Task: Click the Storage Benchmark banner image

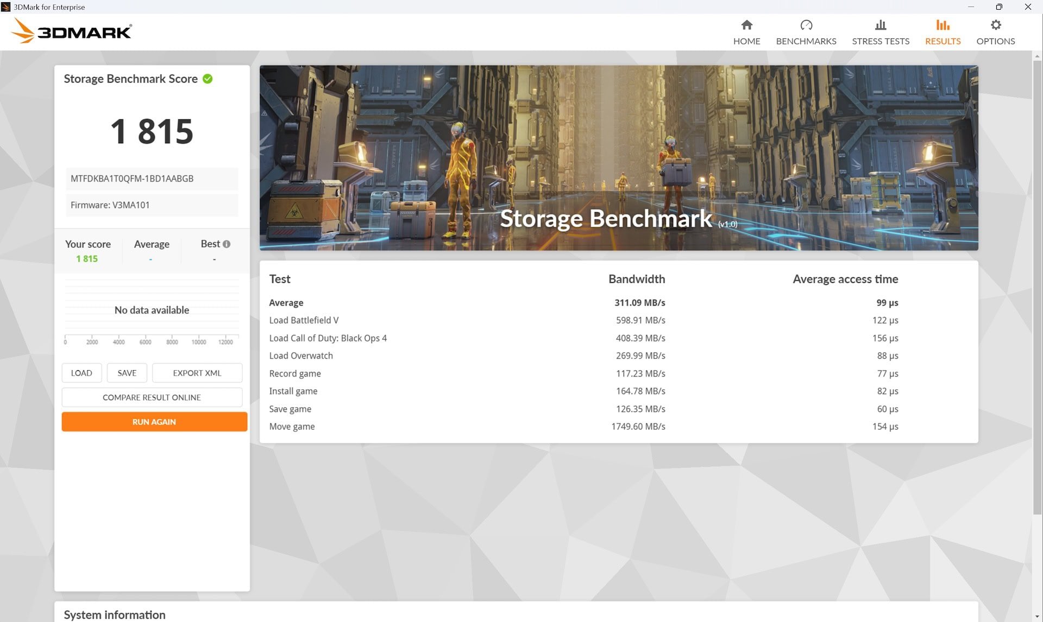Action: [x=619, y=158]
